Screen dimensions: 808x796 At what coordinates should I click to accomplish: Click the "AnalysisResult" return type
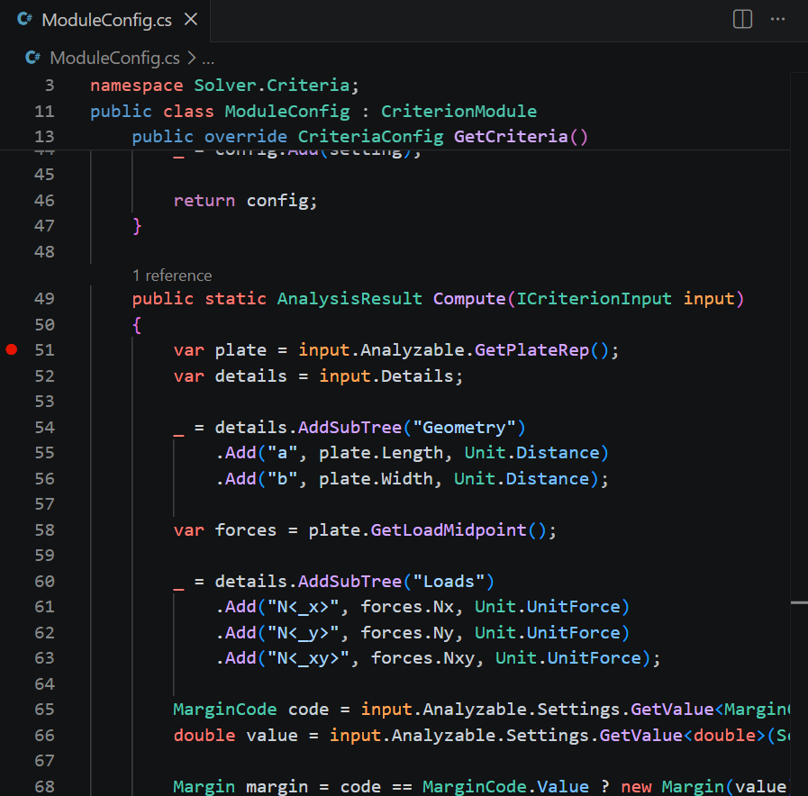tap(350, 299)
